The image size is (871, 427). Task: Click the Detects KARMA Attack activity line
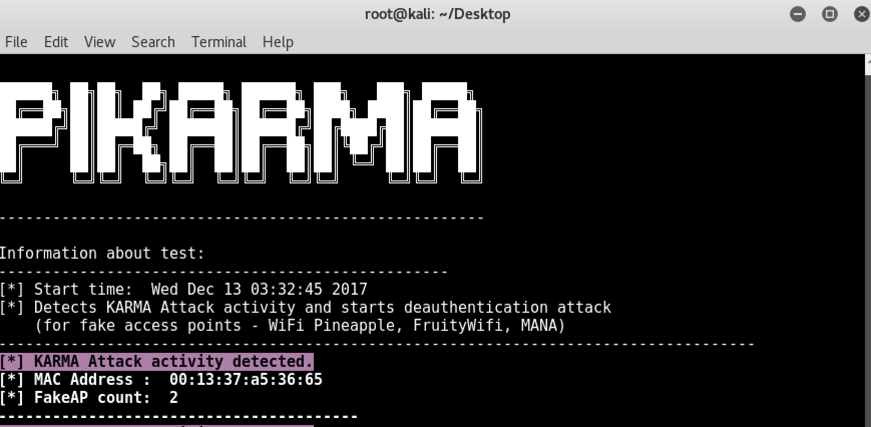pyautogui.click(x=306, y=307)
